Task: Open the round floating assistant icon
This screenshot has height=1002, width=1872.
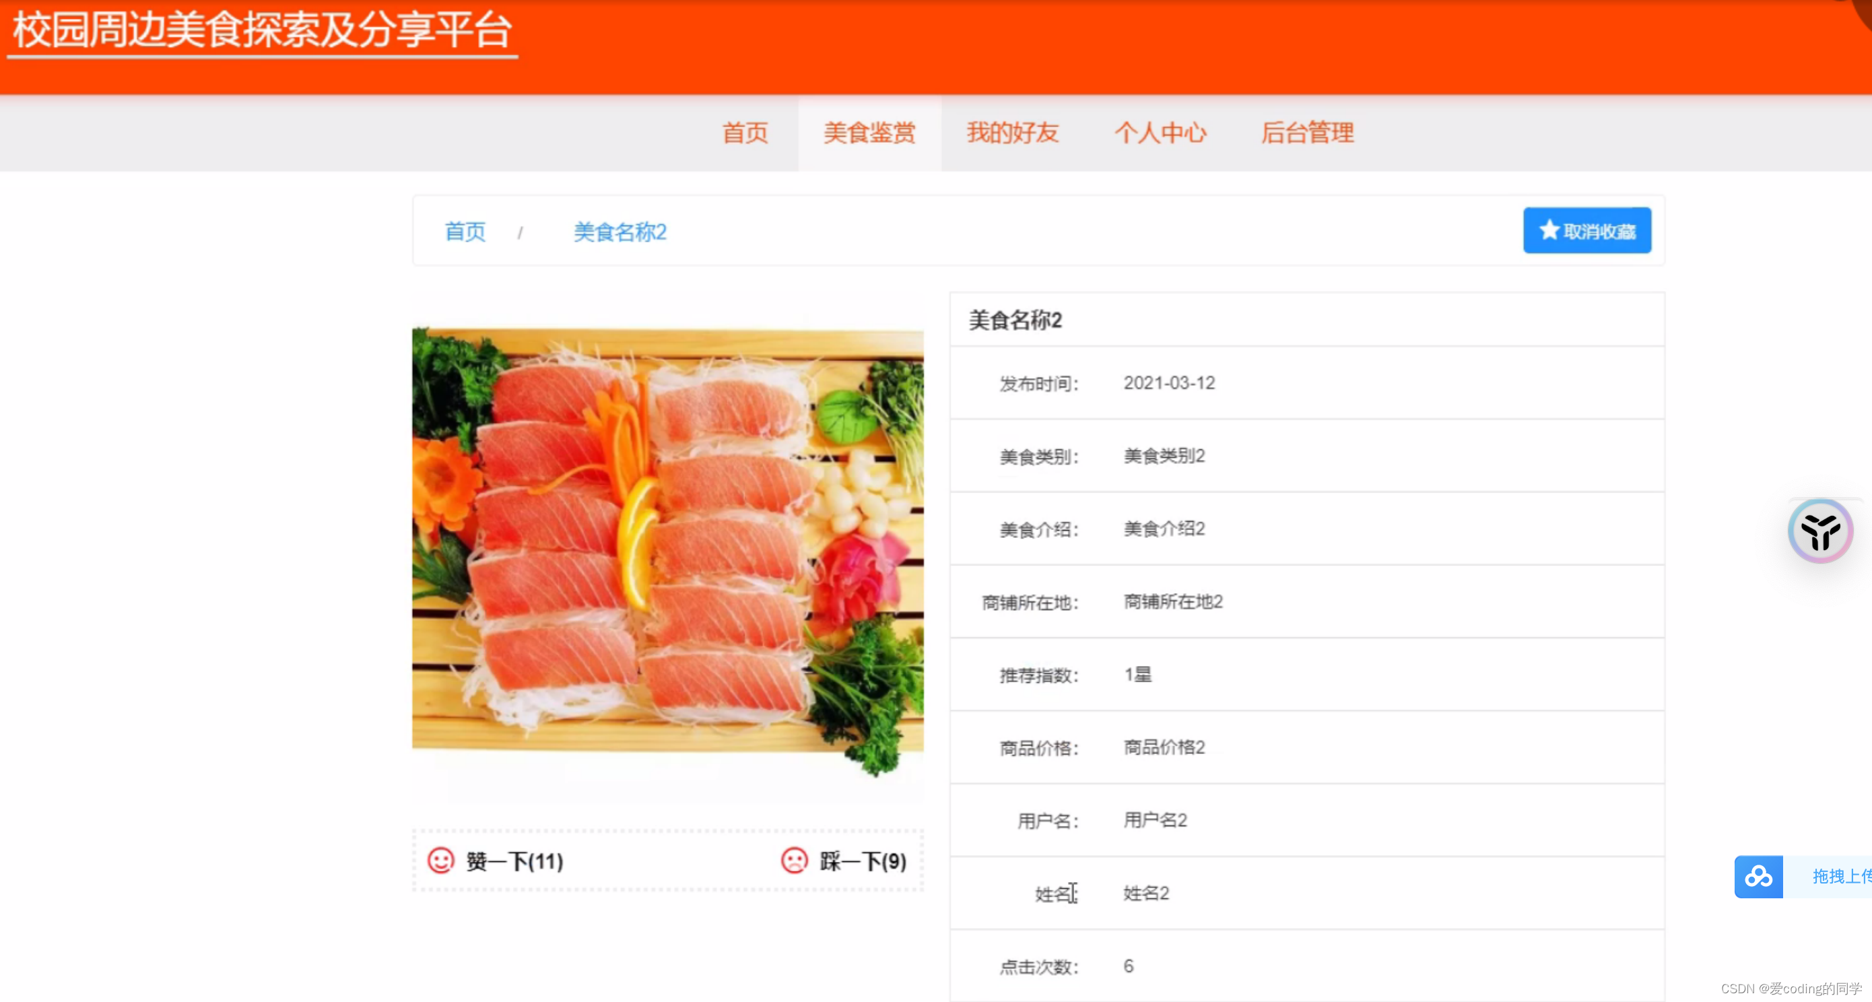Action: (x=1819, y=531)
